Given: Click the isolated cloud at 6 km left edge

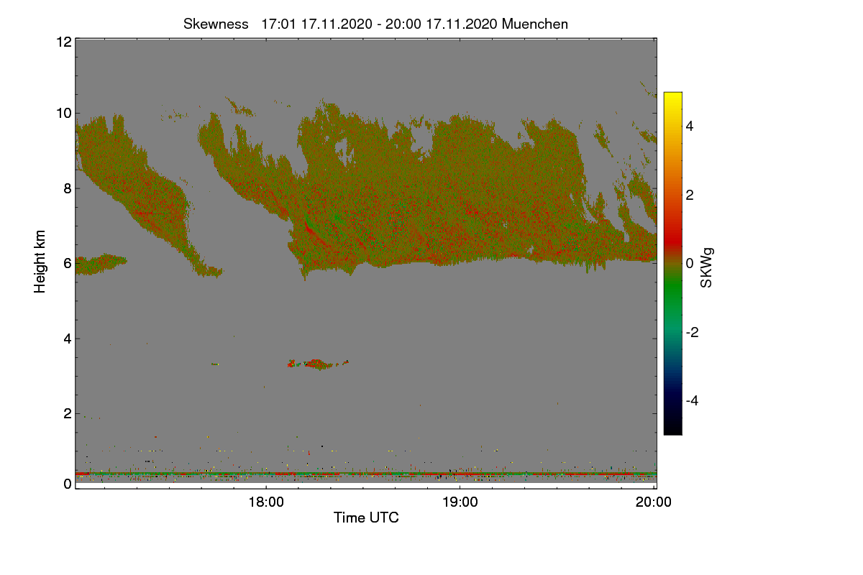Looking at the screenshot, I should tap(101, 264).
